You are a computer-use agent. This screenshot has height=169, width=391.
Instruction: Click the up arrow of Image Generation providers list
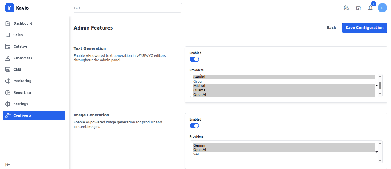pos(380,143)
